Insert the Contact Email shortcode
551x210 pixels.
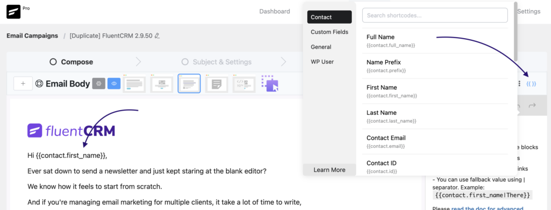coord(435,142)
